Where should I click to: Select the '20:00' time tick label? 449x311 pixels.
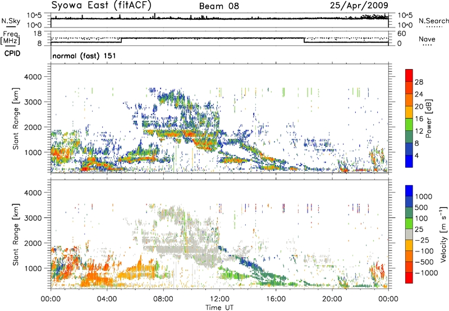[332, 299]
